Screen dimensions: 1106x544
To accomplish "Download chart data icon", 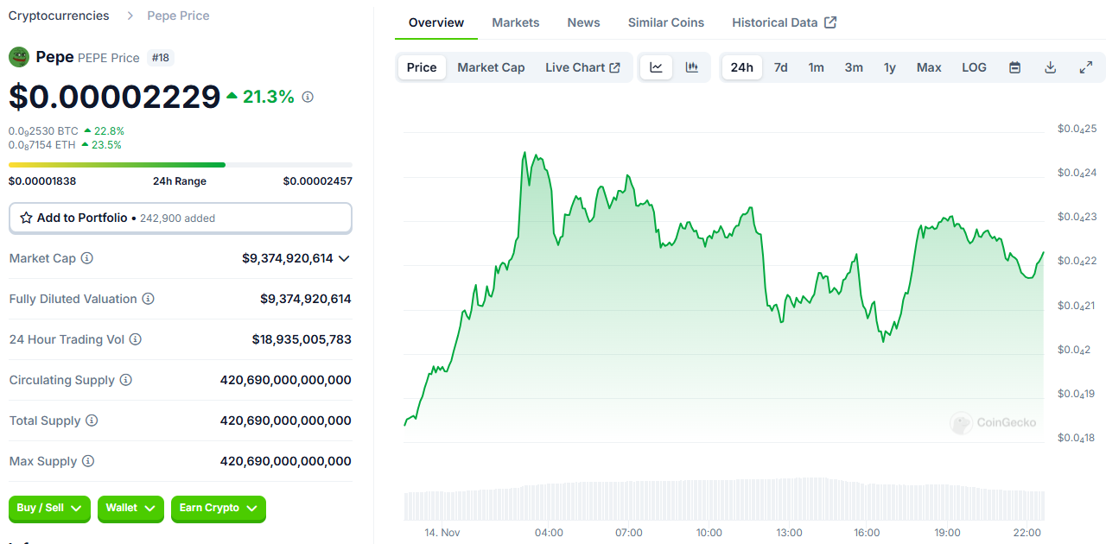I will 1051,67.
